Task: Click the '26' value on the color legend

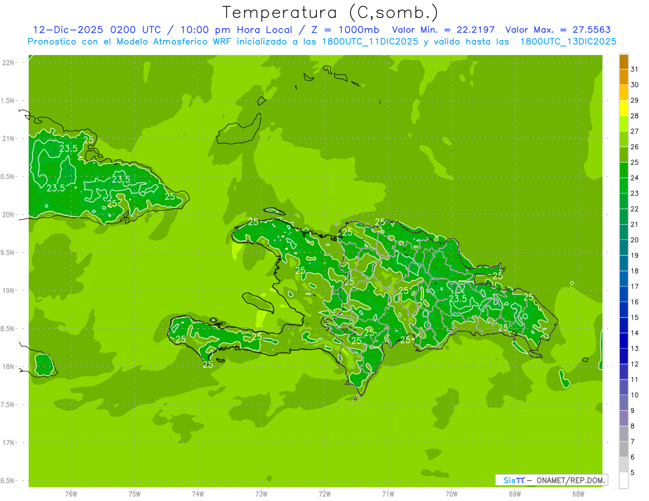Action: coord(635,147)
